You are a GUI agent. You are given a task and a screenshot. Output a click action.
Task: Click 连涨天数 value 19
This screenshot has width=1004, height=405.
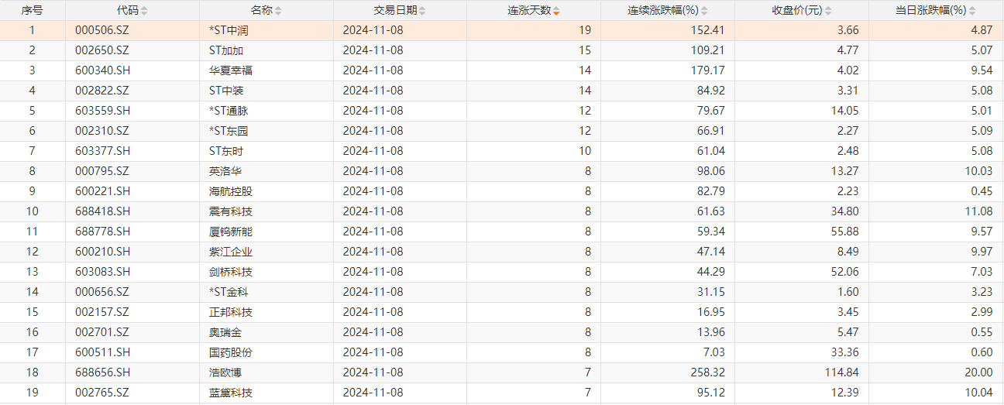coord(585,30)
